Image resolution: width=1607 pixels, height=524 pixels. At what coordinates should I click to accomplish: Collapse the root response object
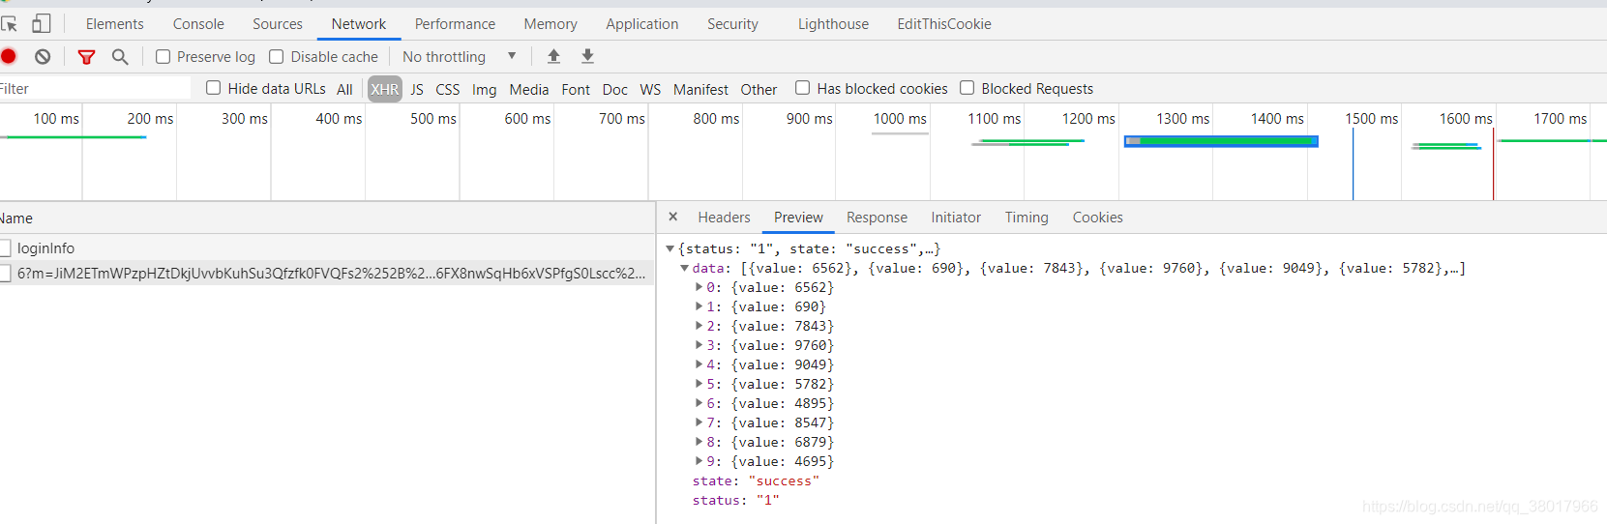[670, 248]
